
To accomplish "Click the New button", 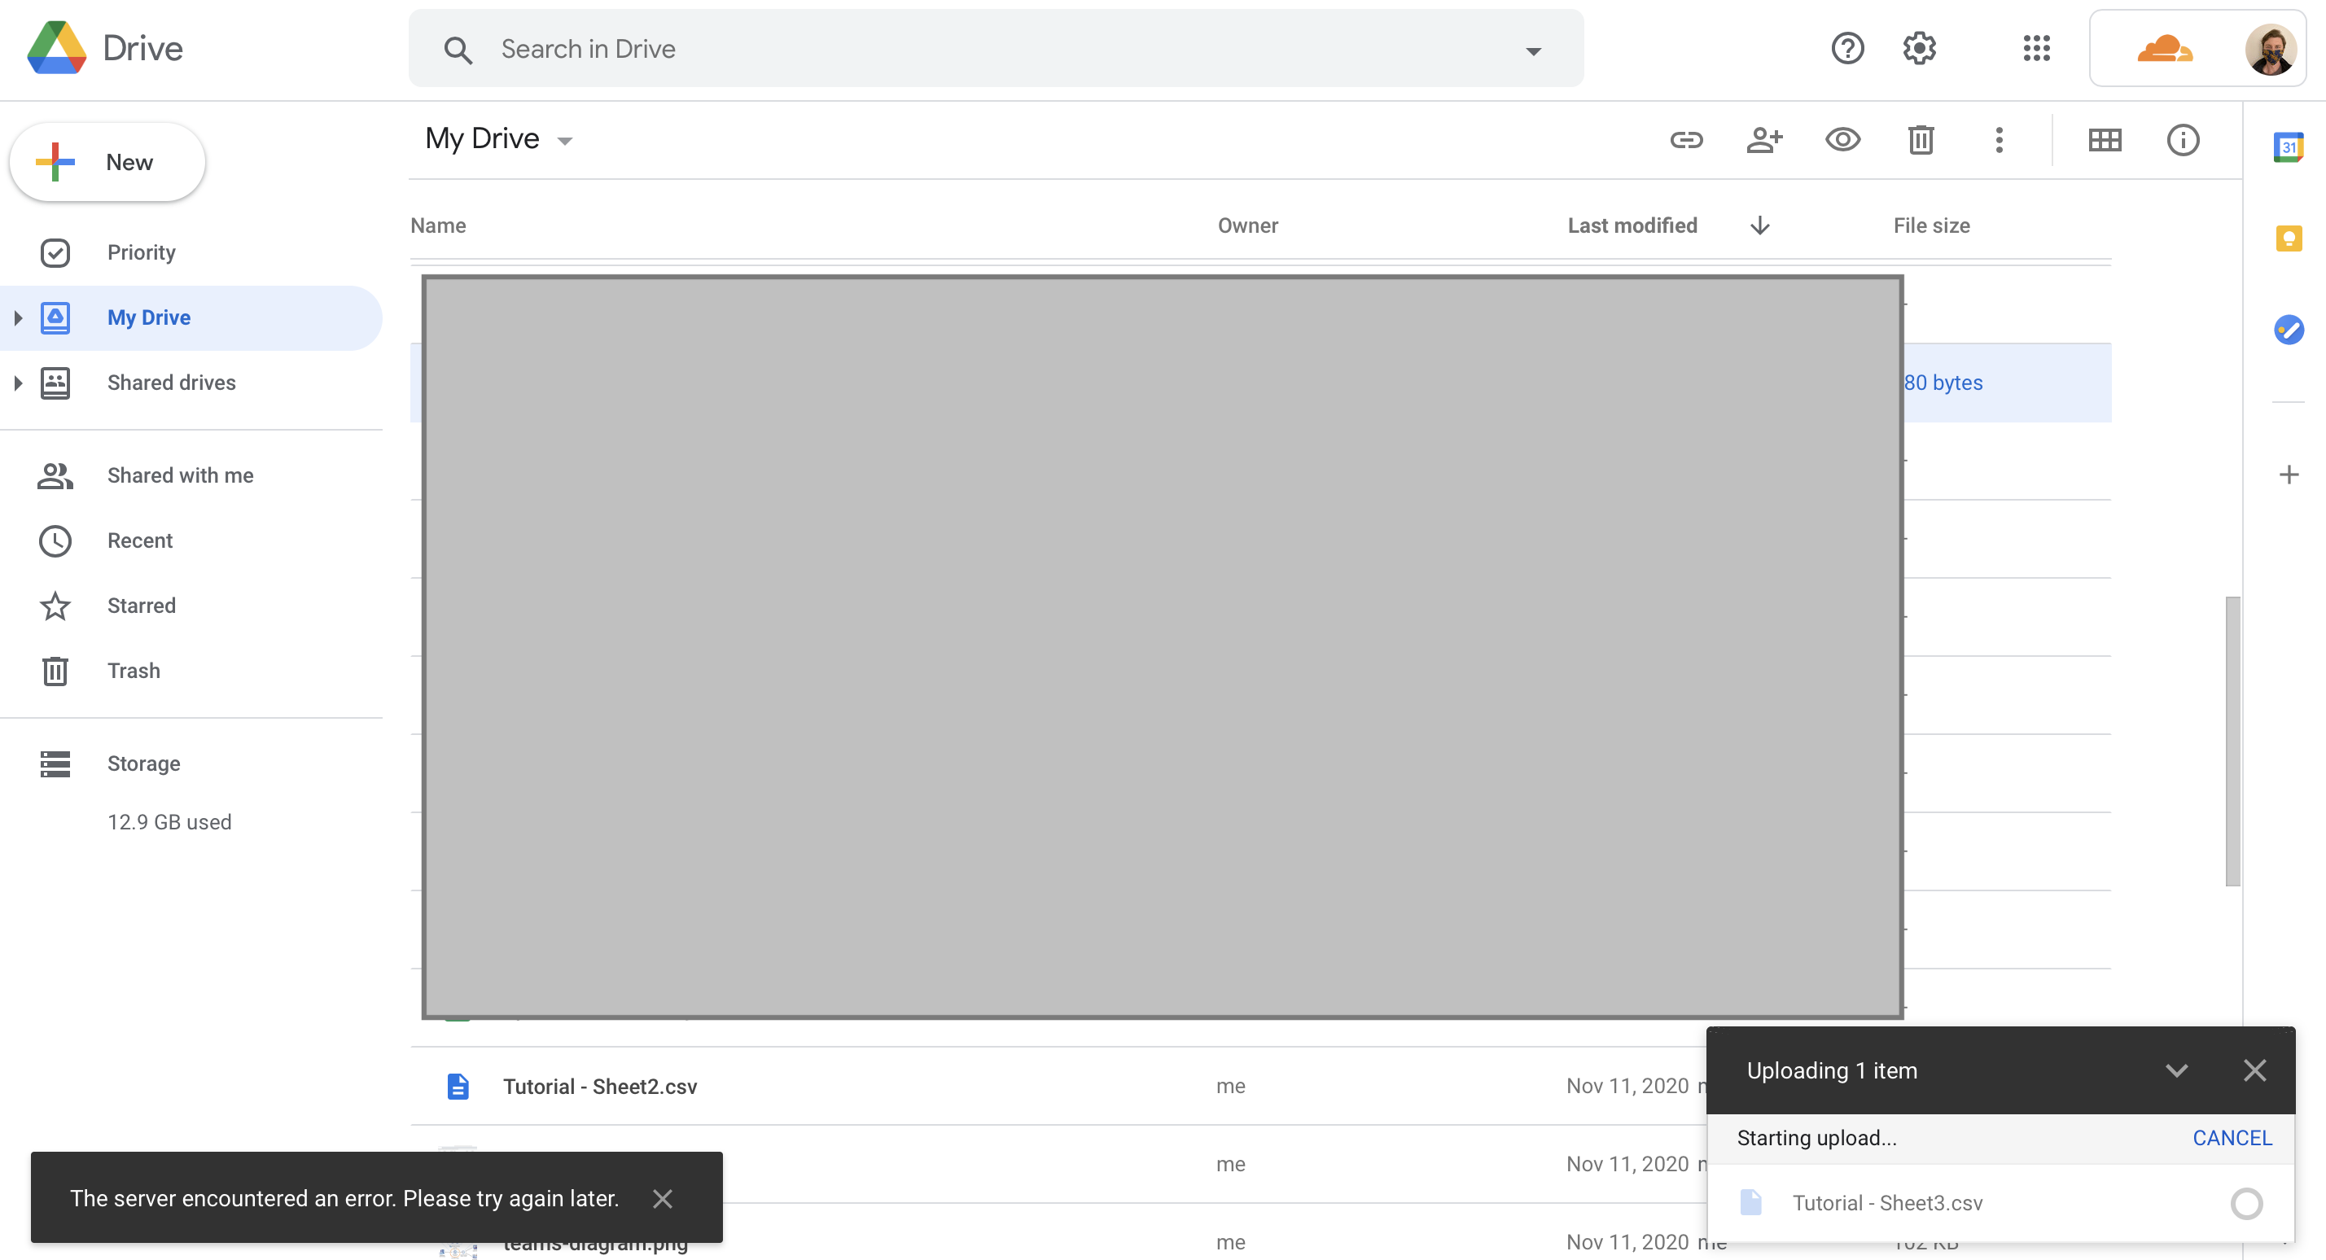I will 107,163.
